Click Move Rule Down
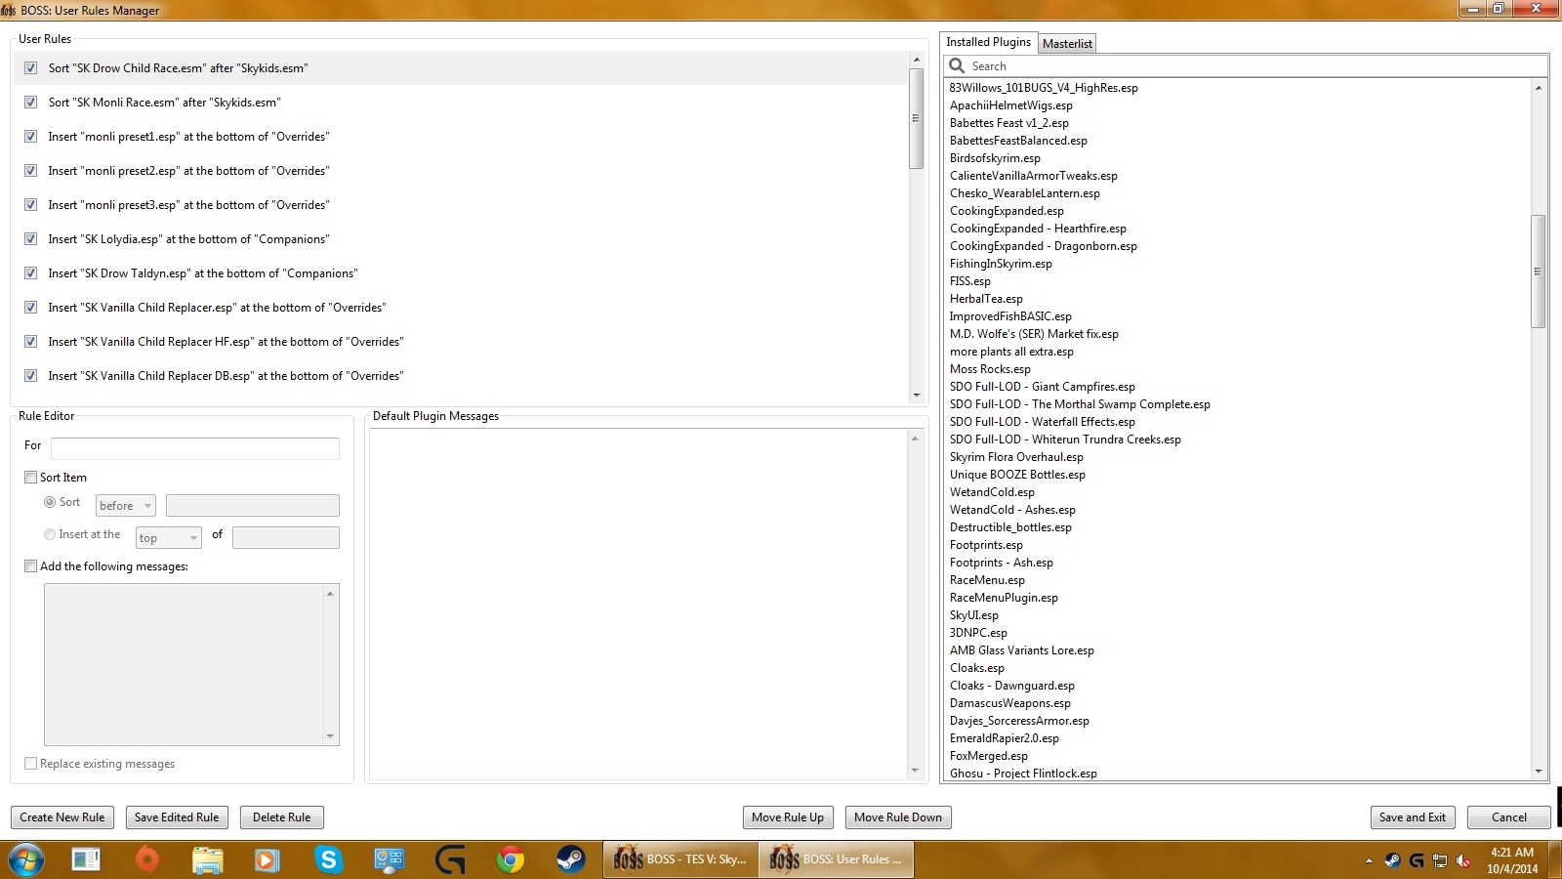This screenshot has height=879, width=1562. [x=898, y=817]
